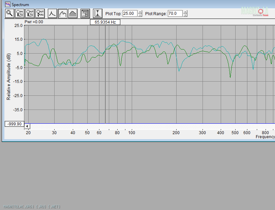Click the 'Frequency' axis title

point(265,137)
